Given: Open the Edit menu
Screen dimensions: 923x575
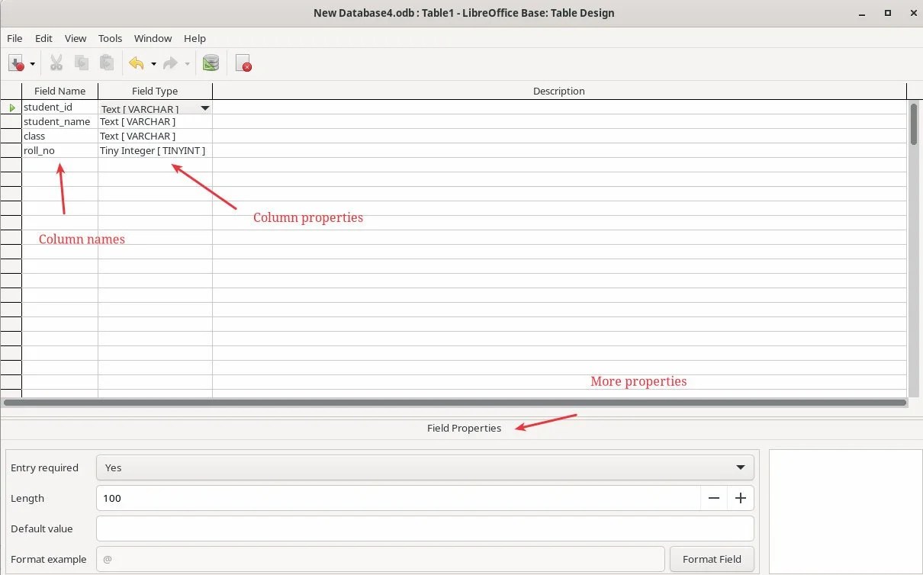Looking at the screenshot, I should pyautogui.click(x=43, y=38).
